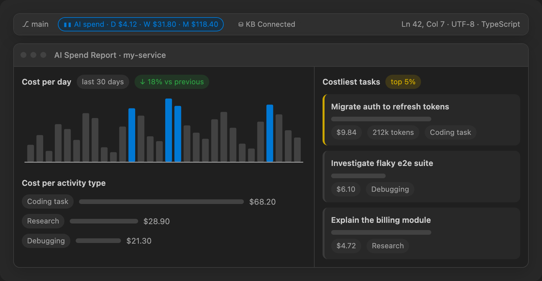Open the Explain the billing module task
Viewport: 542px width, 281px height.
(x=421, y=233)
